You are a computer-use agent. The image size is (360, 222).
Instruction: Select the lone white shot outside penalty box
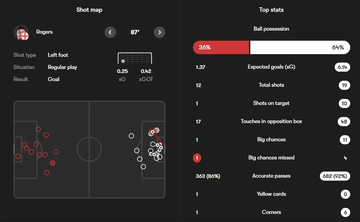[x=131, y=136]
